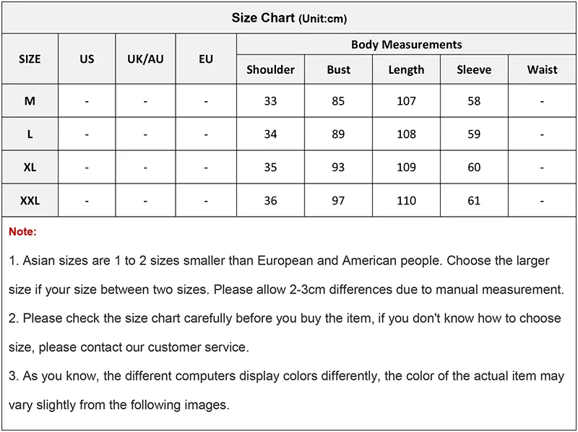The image size is (578, 432).
Task: Click the M size row label
Action: pos(30,100)
